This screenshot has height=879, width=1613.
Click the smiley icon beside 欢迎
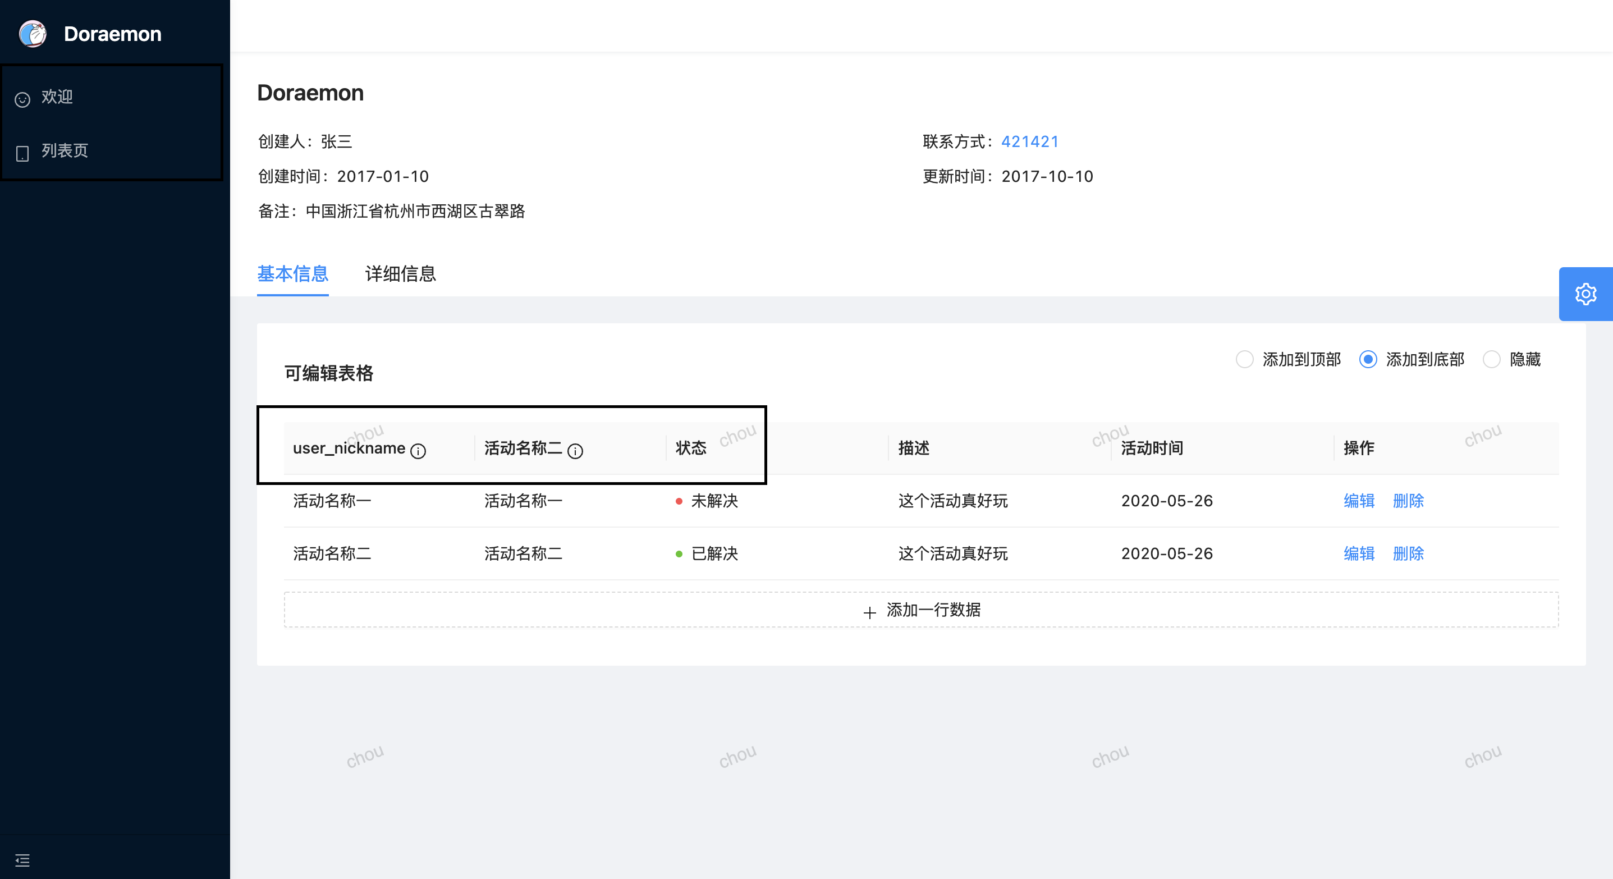[22, 99]
